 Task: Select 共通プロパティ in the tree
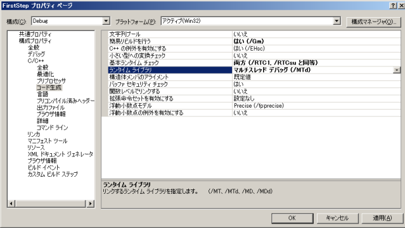(x=35, y=34)
